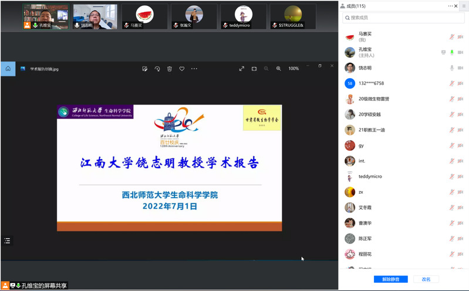Toggle 饶志明's microphone in member list
Image resolution: width=469 pixels, height=291 pixels.
pos(452,67)
